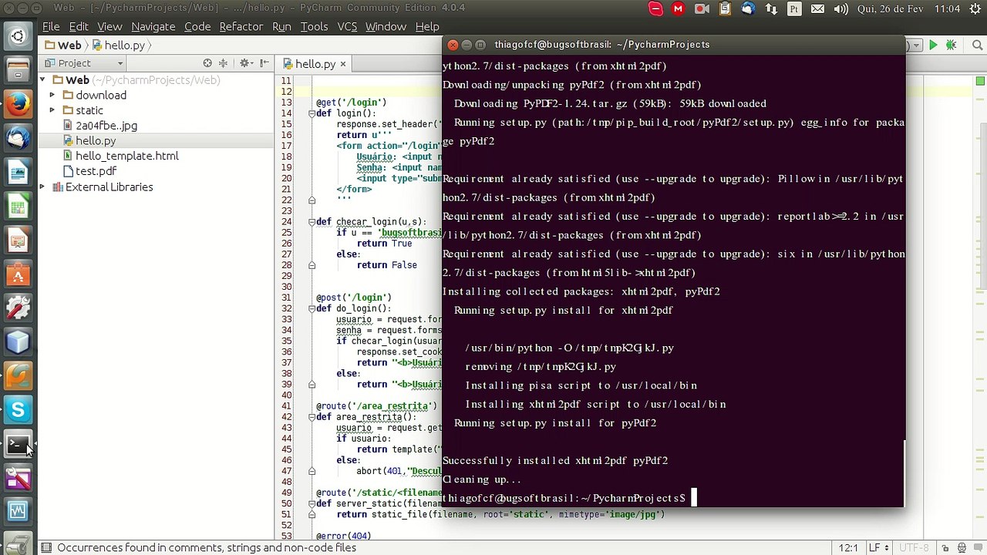
Task: Open Project panel settings gear dropdown
Action: [x=246, y=63]
